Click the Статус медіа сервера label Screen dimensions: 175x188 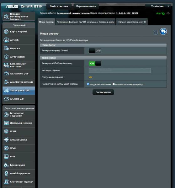click(x=52, y=77)
